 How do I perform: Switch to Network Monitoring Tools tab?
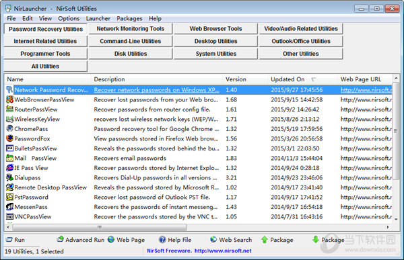click(131, 28)
